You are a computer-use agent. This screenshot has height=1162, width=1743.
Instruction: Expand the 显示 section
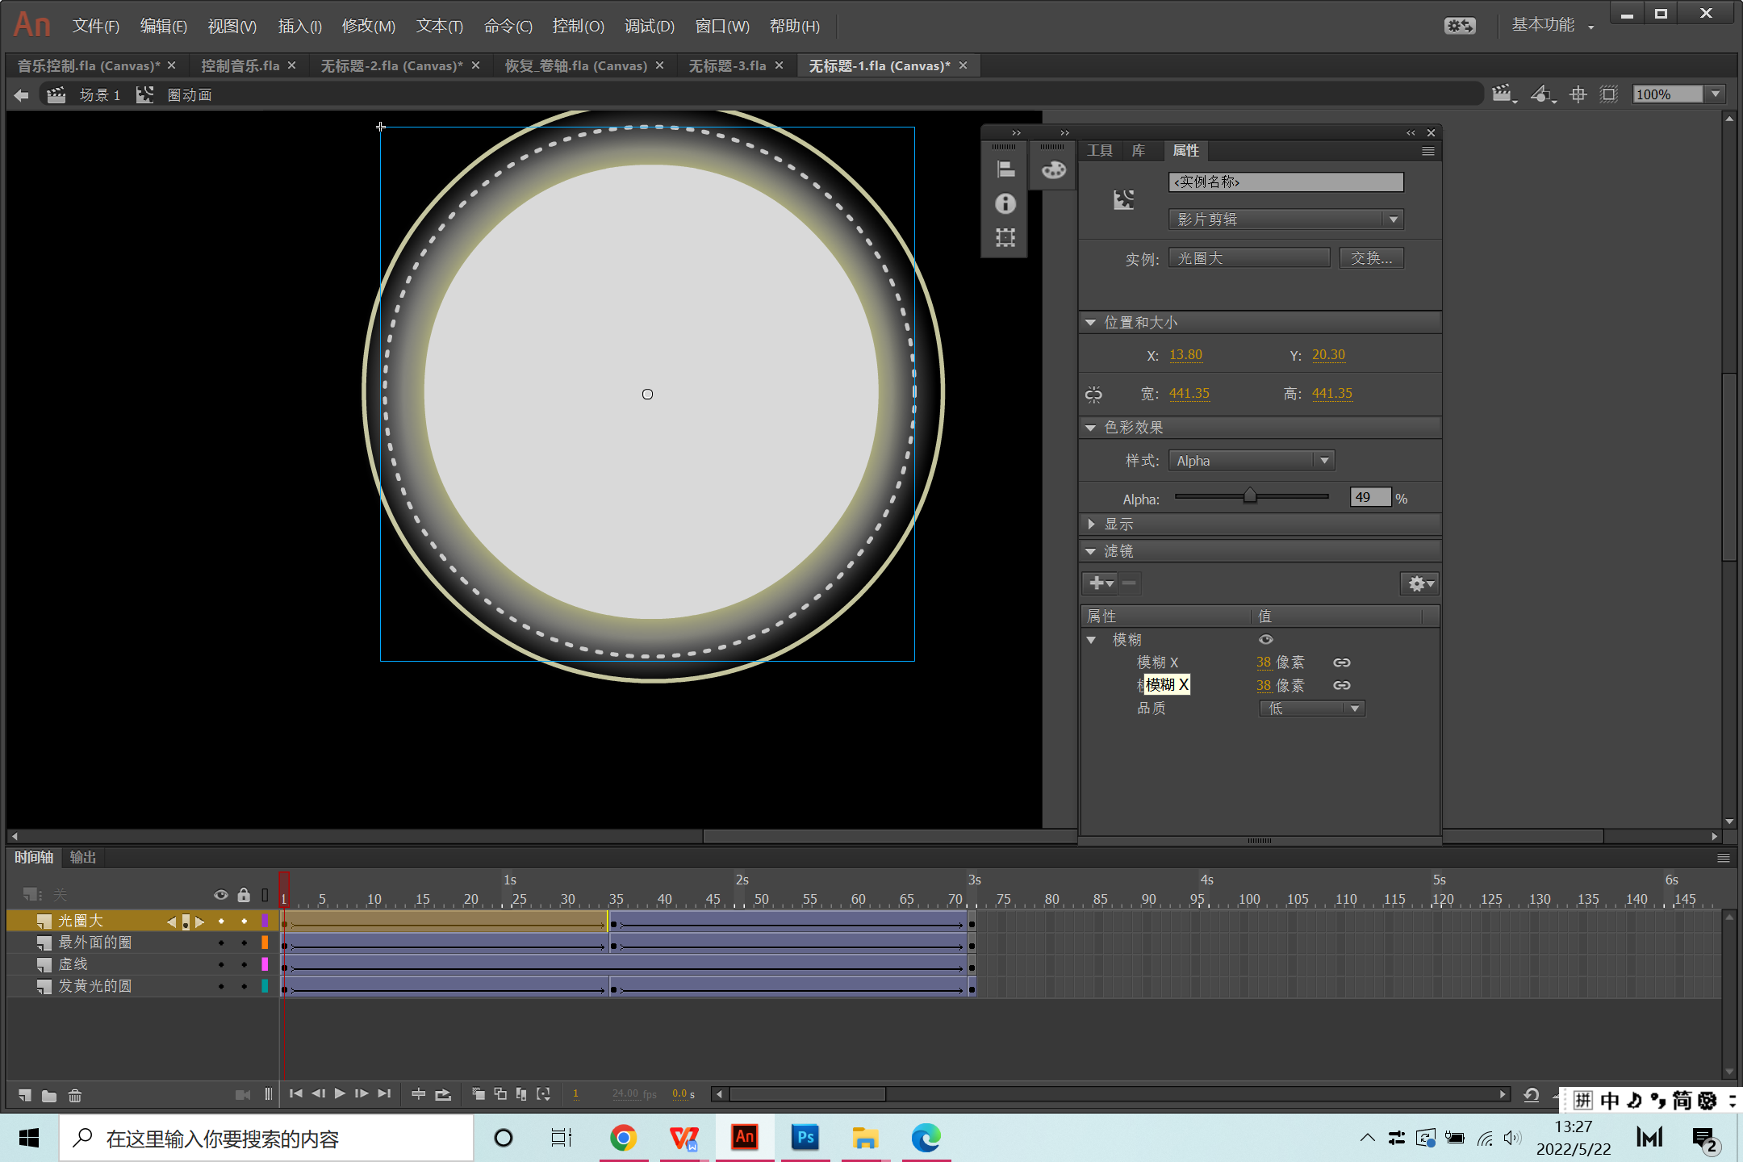pos(1092,525)
